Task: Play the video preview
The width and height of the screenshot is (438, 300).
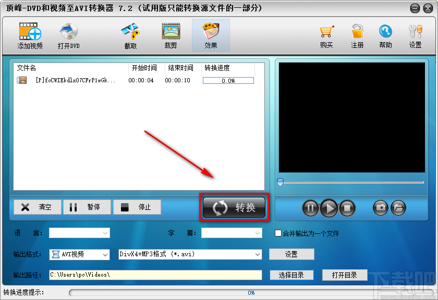Action: pos(329,208)
